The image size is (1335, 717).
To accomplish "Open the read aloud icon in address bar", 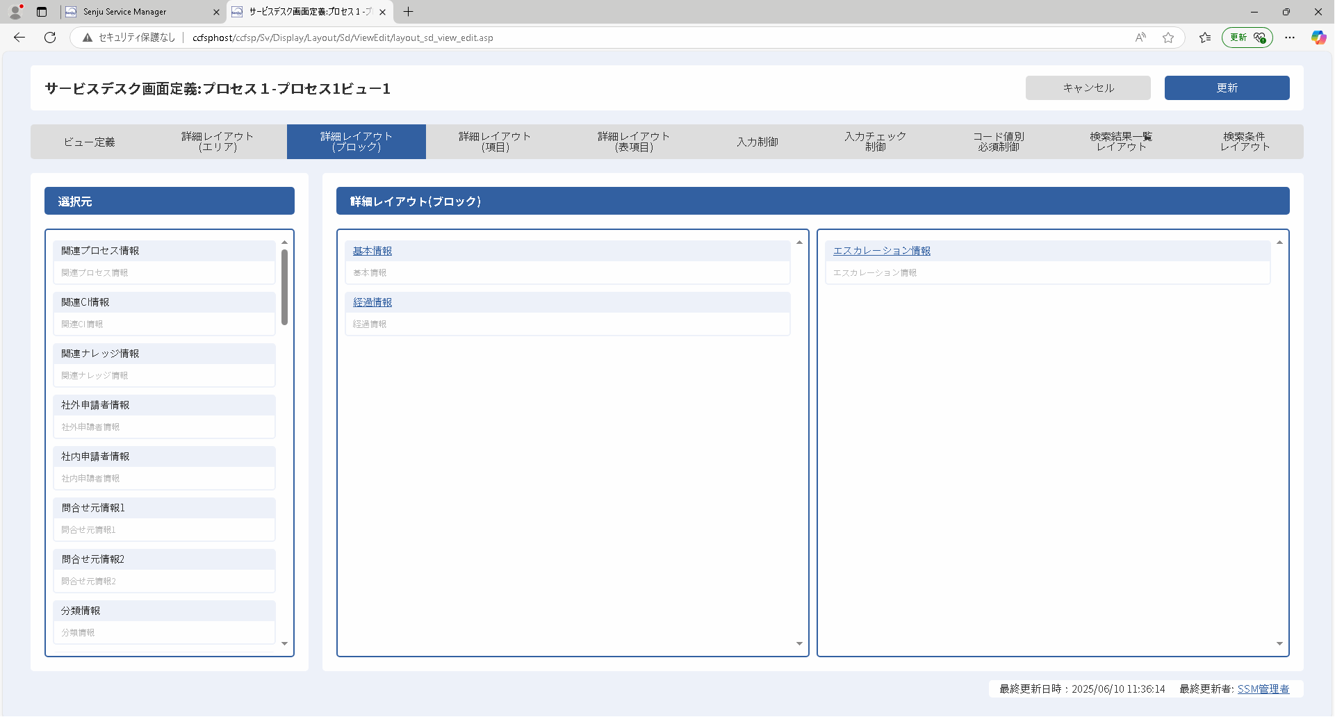I will point(1140,38).
